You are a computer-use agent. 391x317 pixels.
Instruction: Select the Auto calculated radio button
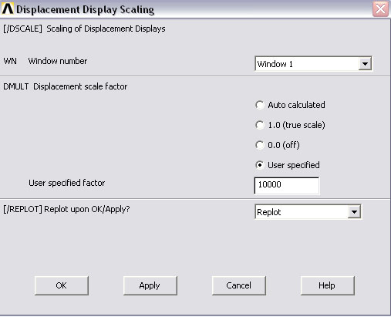click(260, 105)
